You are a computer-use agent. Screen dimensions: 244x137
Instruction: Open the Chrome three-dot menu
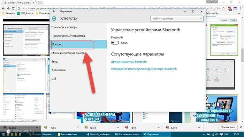[241, 8]
